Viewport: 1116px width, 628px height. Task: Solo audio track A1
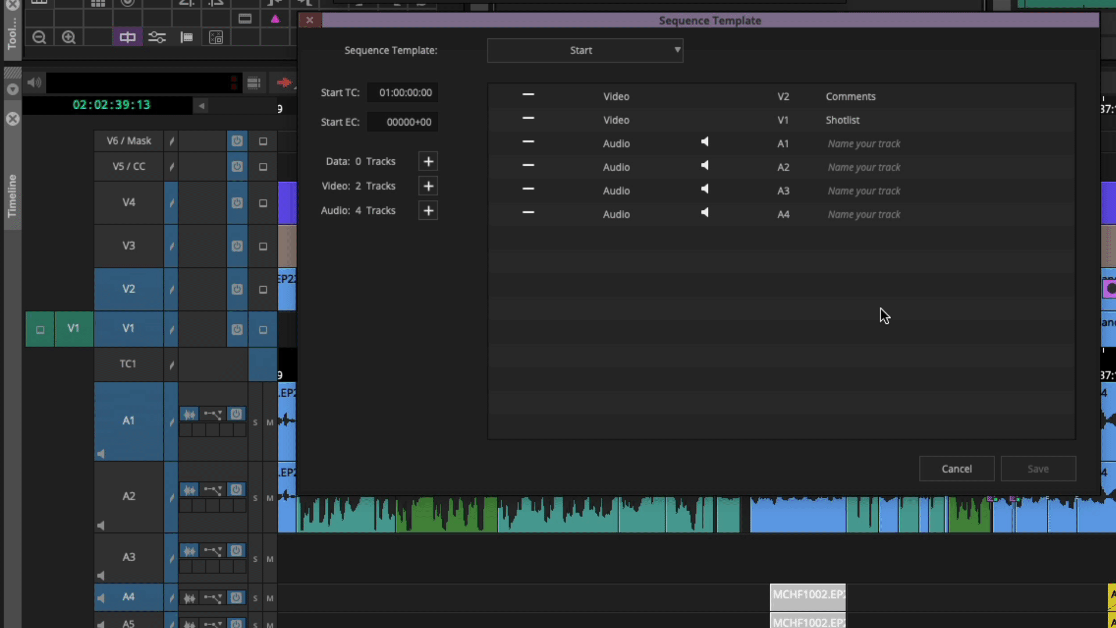tap(255, 422)
